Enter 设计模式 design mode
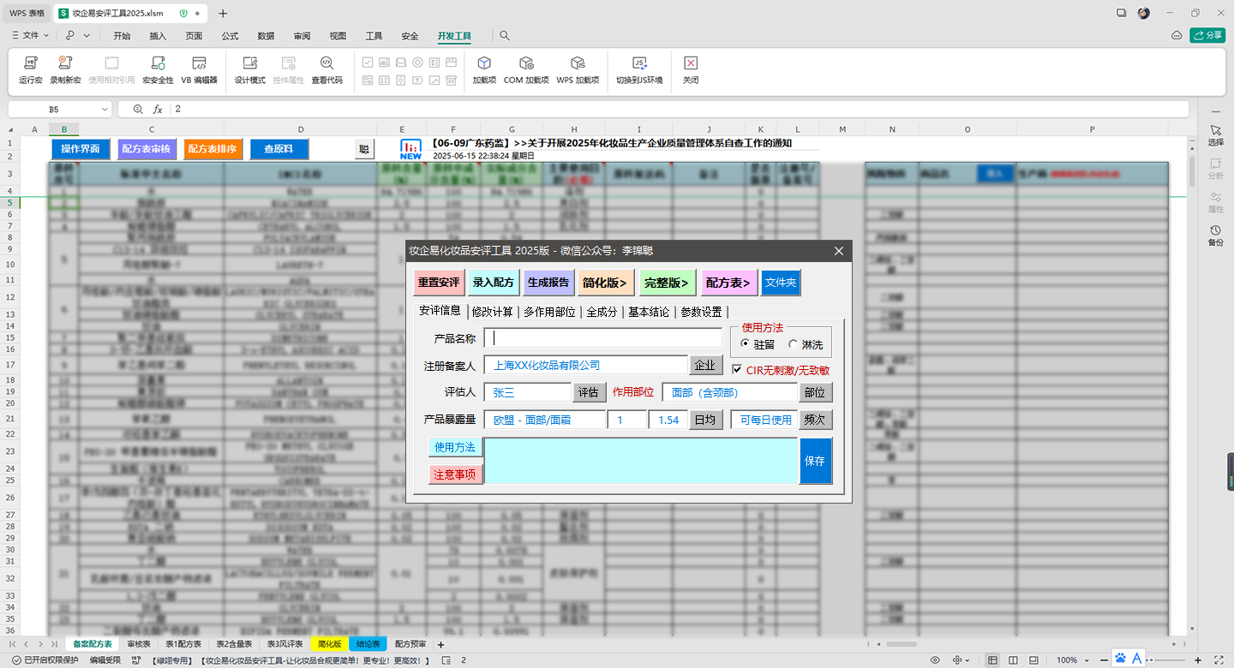The image size is (1234, 668). click(250, 70)
